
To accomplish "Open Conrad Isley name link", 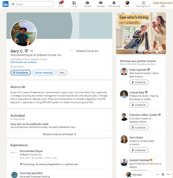I will [x=137, y=92].
